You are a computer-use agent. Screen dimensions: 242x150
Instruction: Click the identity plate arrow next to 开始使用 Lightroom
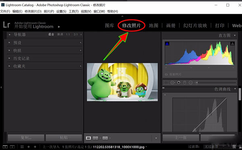pos(59,27)
